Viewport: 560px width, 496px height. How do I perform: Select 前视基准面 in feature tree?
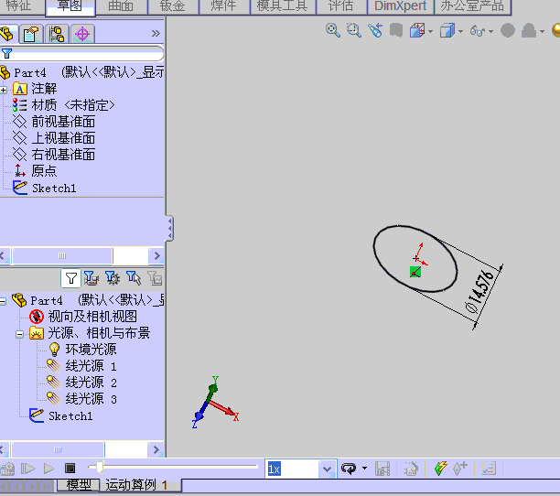(63, 122)
